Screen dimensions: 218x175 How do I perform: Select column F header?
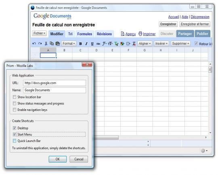(x=128, y=50)
